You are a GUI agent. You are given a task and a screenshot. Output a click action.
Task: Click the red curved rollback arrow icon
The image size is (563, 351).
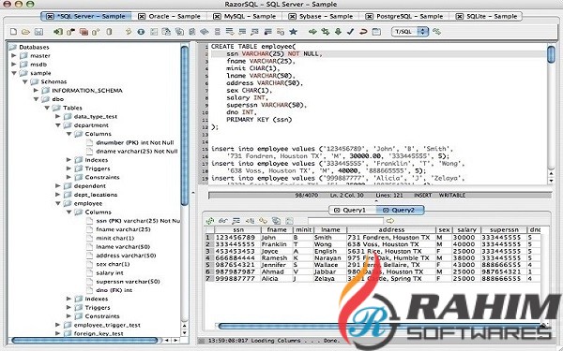363,32
